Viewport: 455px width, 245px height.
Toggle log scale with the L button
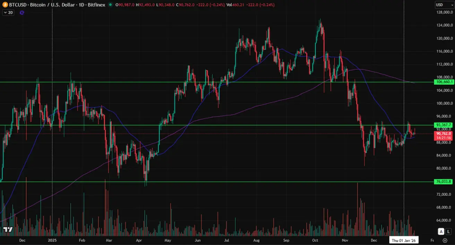(448, 232)
